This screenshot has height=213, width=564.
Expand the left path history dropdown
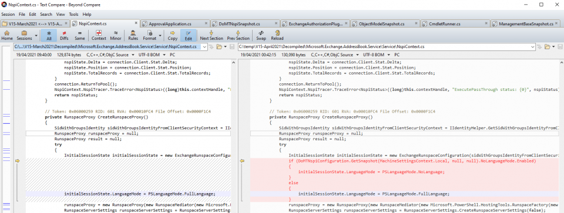tap(204, 47)
